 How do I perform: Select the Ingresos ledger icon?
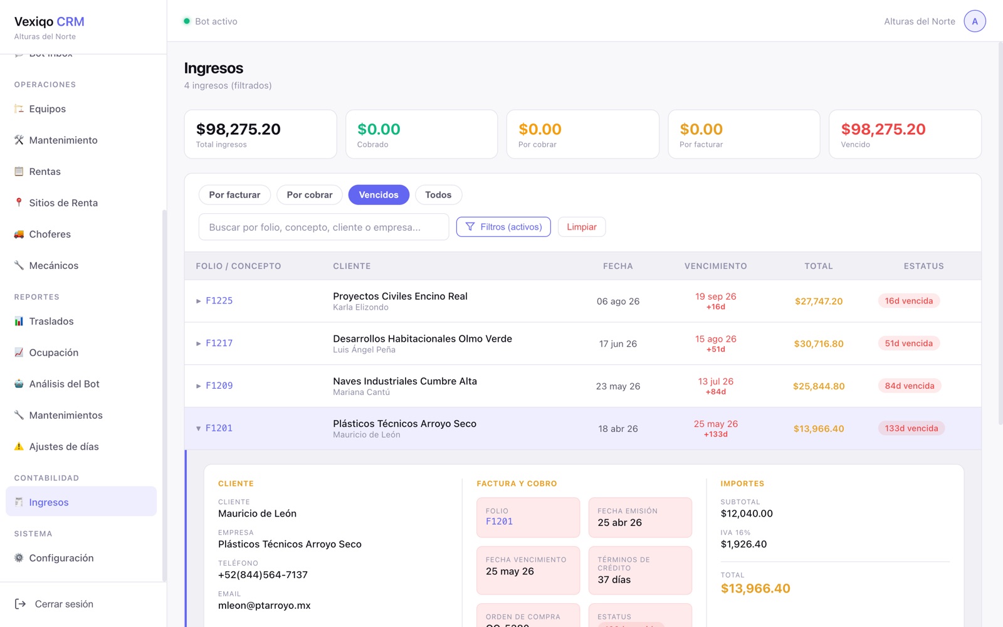coord(19,502)
